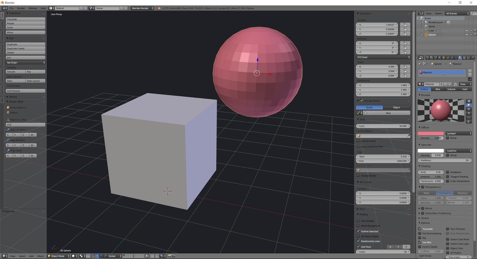
Task: Open the Object properties tab icon
Action: coord(444,57)
